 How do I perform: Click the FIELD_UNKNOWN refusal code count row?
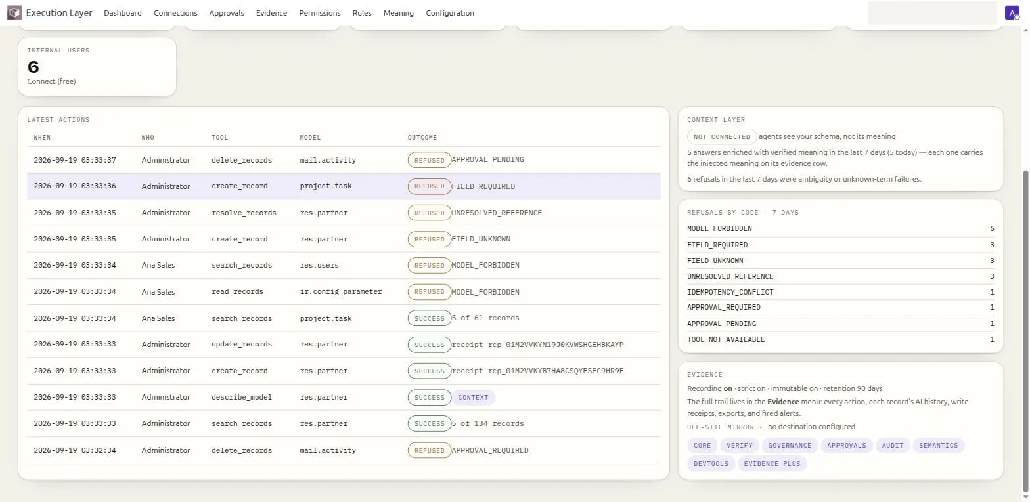point(840,261)
